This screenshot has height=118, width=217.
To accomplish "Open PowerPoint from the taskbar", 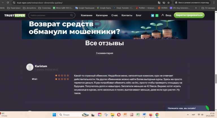I will [x=125, y=115].
